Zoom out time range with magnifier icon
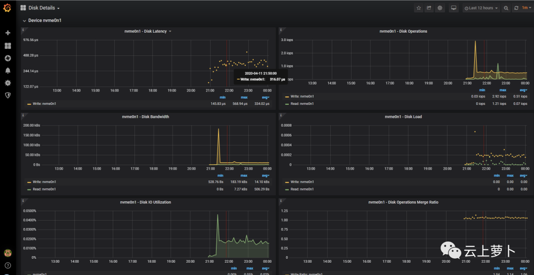 point(506,8)
